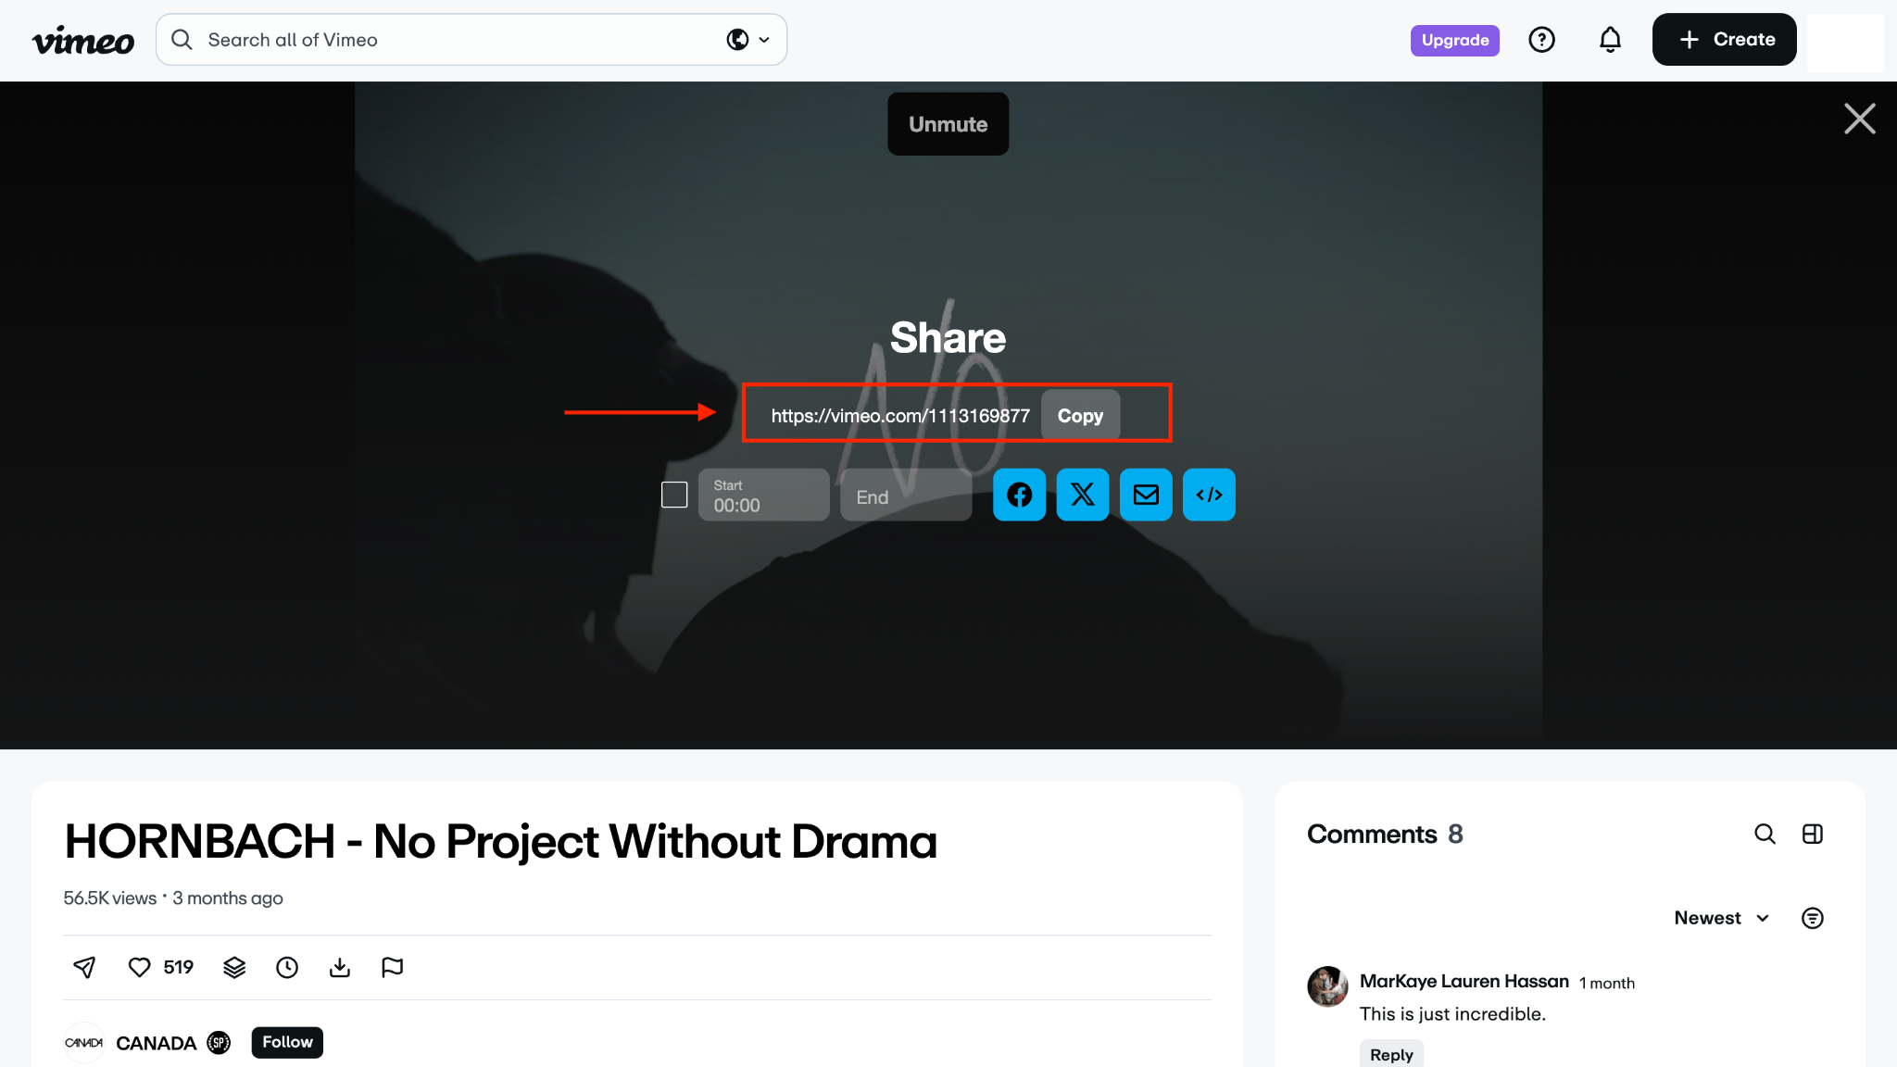
Task: Toggle comments panel layout
Action: tap(1813, 834)
